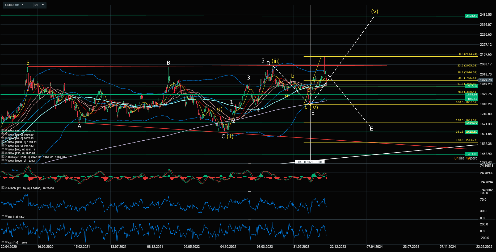
Task: Click the yellow (v) wave label
Action: [375, 11]
